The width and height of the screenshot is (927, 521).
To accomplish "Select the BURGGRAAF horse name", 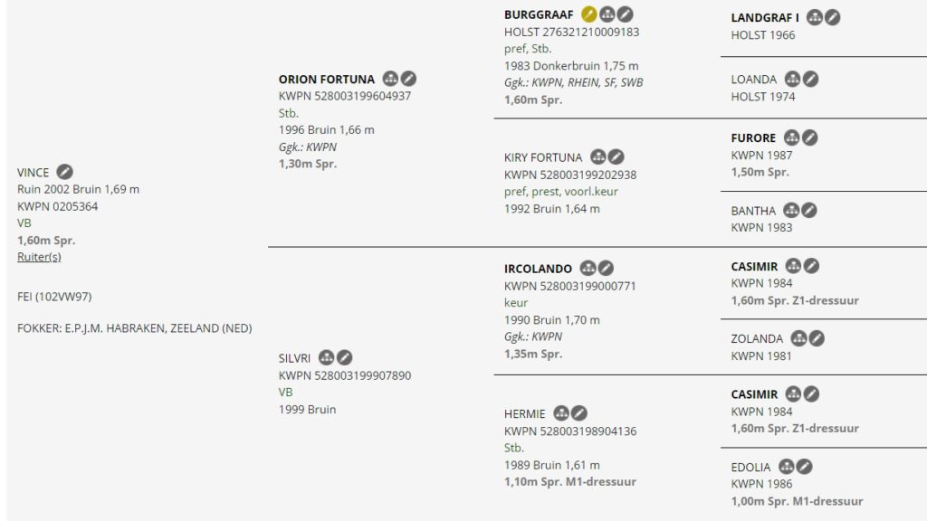I will tap(539, 14).
